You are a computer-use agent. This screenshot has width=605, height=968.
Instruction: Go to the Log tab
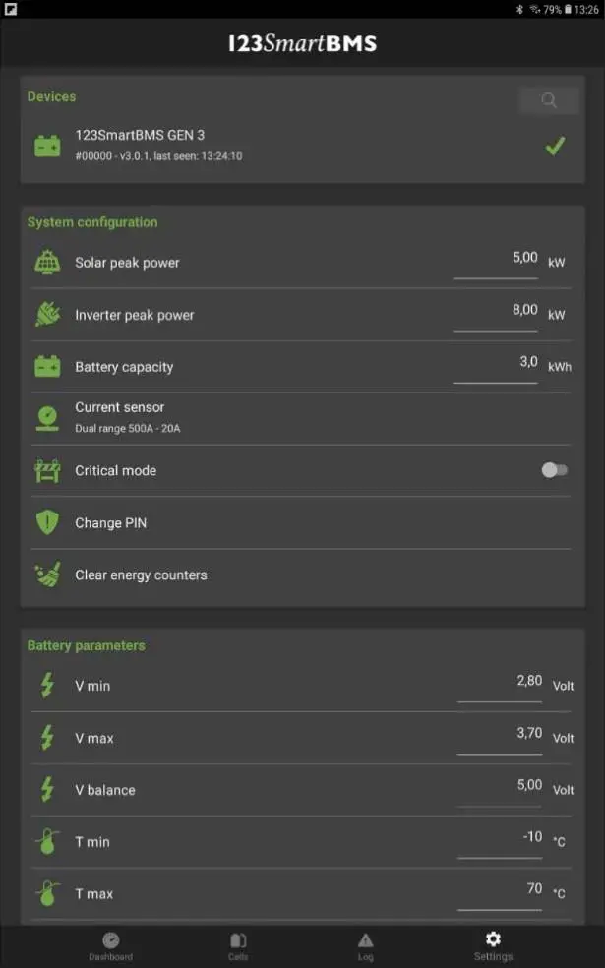click(x=366, y=946)
